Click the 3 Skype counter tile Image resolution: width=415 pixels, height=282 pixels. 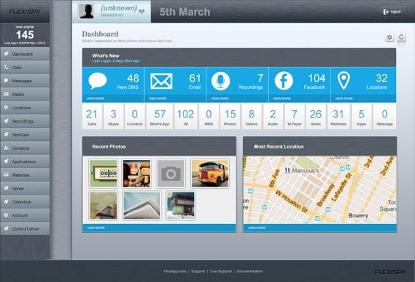point(113,116)
